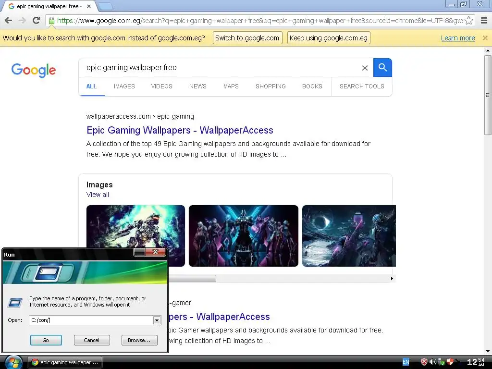Dismiss the yellow google.com info bar
The width and height of the screenshot is (492, 369).
tap(485, 38)
